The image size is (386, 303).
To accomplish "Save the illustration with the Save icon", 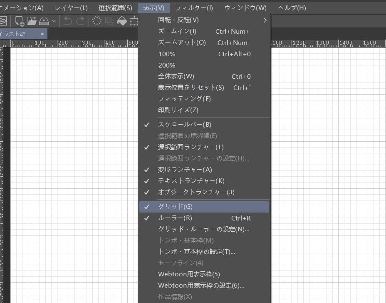I will [43, 20].
